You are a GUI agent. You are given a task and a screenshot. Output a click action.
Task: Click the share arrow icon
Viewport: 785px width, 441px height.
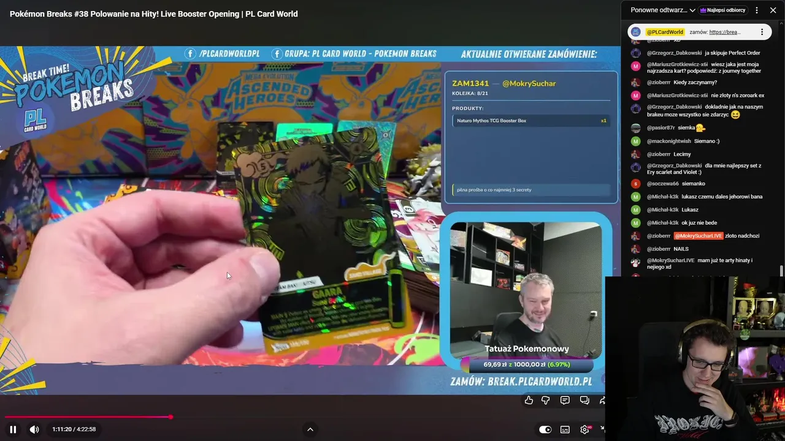(x=602, y=400)
